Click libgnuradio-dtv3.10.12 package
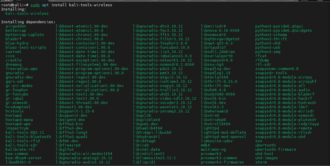 click(158, 26)
